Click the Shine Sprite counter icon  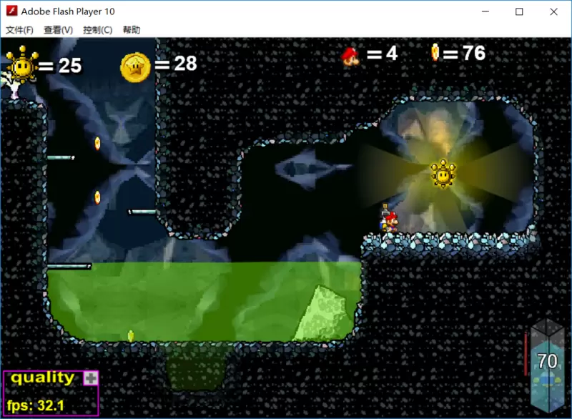(22, 65)
